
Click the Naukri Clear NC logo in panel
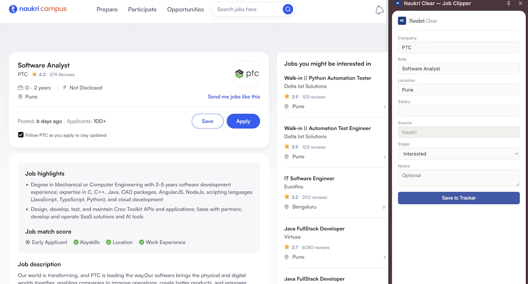tap(402, 21)
